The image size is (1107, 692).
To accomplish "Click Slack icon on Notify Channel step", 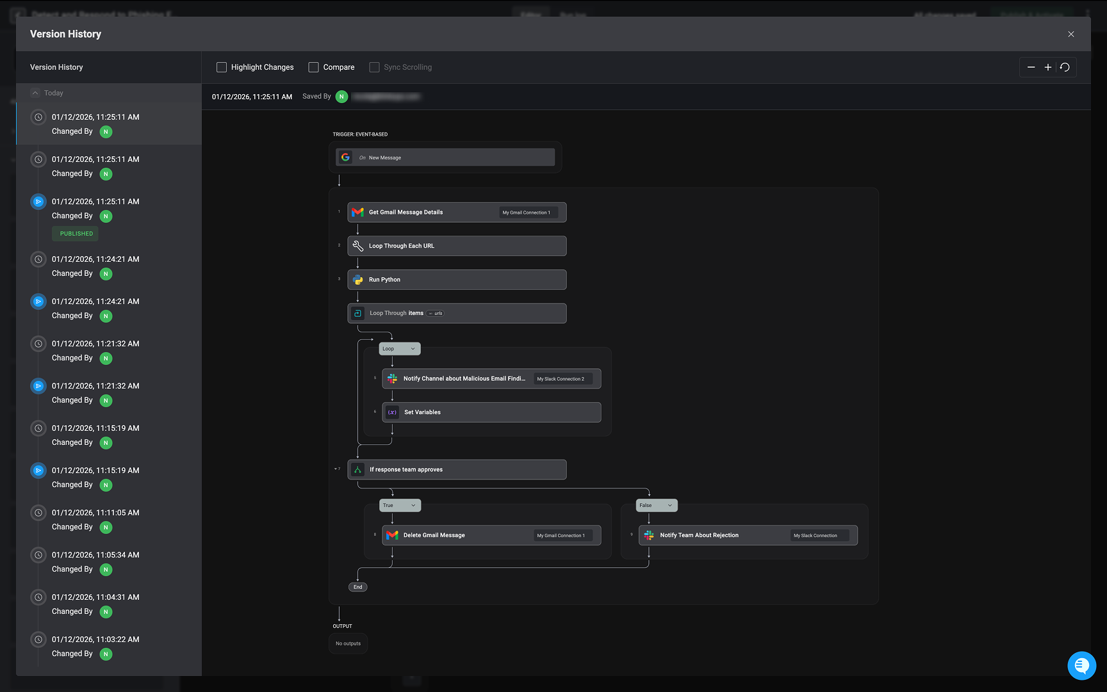I will pyautogui.click(x=393, y=378).
